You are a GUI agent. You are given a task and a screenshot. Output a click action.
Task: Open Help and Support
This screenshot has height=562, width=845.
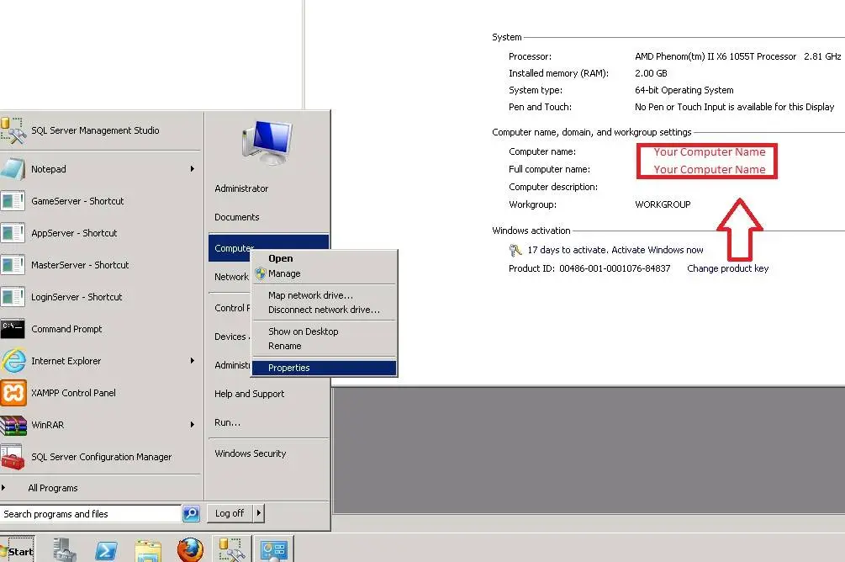(x=249, y=394)
